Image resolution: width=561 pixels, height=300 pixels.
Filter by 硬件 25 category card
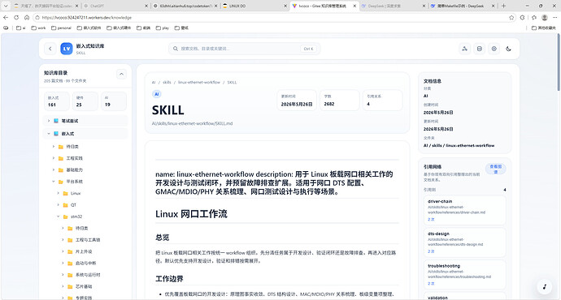point(85,101)
